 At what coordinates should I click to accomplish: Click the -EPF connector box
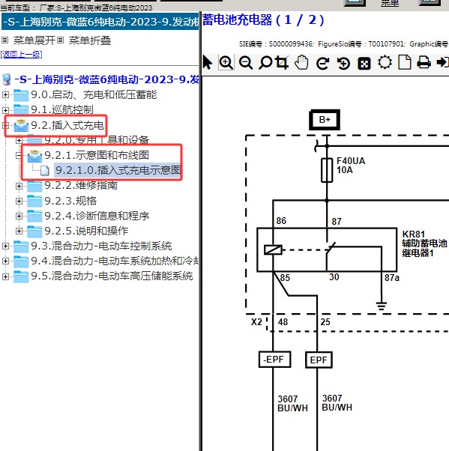(x=274, y=360)
